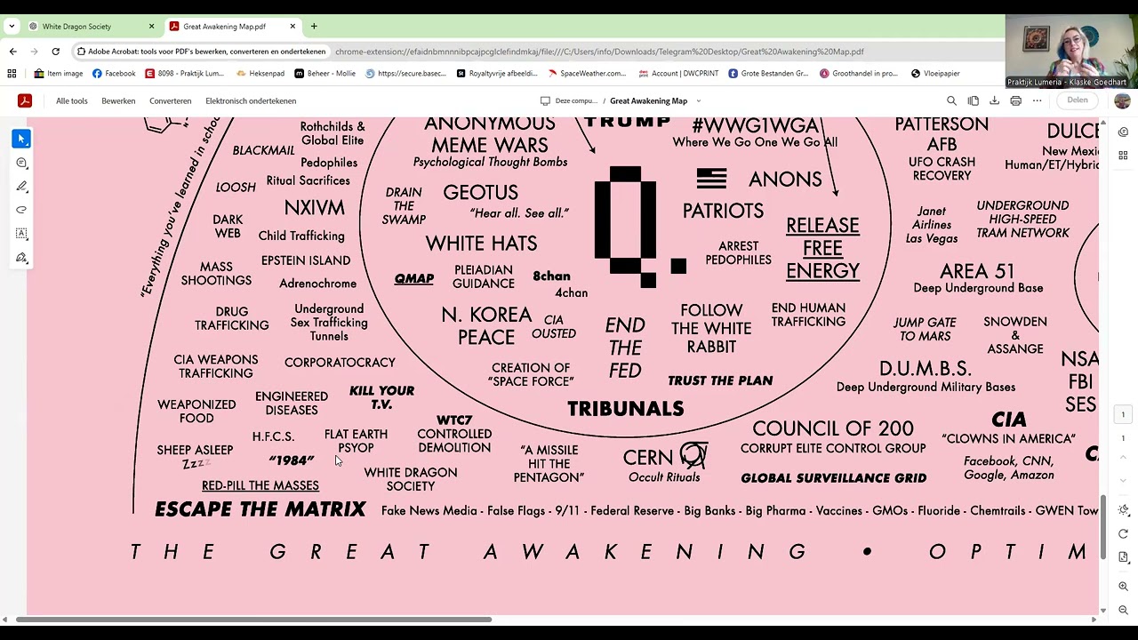The image size is (1138, 640).
Task: Open the Account | DWCPRINT bookmark
Action: click(x=677, y=74)
